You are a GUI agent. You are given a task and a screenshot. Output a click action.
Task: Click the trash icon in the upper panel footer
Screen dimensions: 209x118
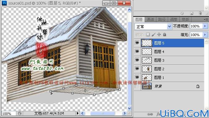(200, 13)
